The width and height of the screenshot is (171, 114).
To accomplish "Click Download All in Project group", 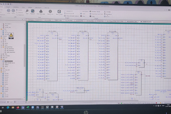I will click(x=69, y=13).
